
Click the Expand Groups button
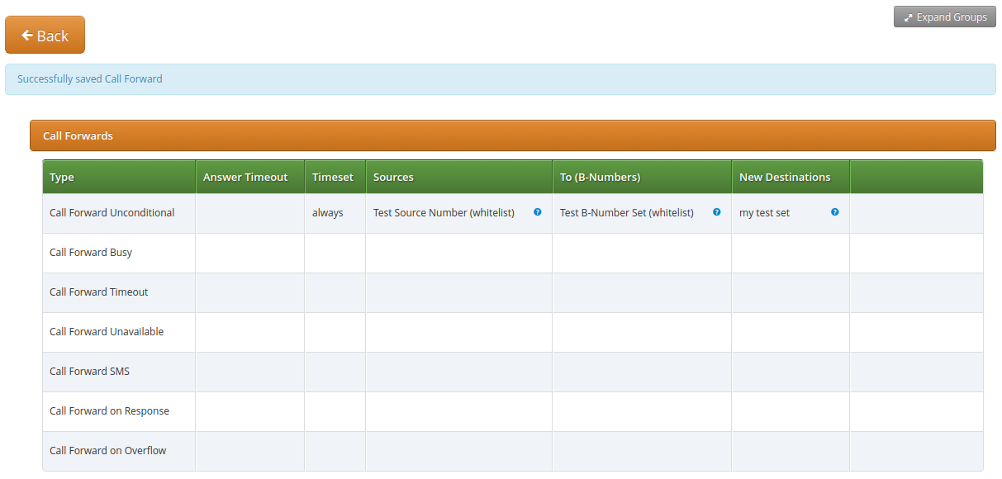coord(944,17)
